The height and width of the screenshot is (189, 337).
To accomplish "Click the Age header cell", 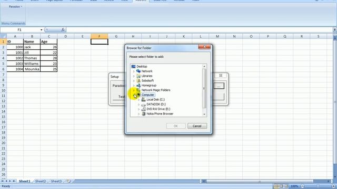I will pos(49,41).
